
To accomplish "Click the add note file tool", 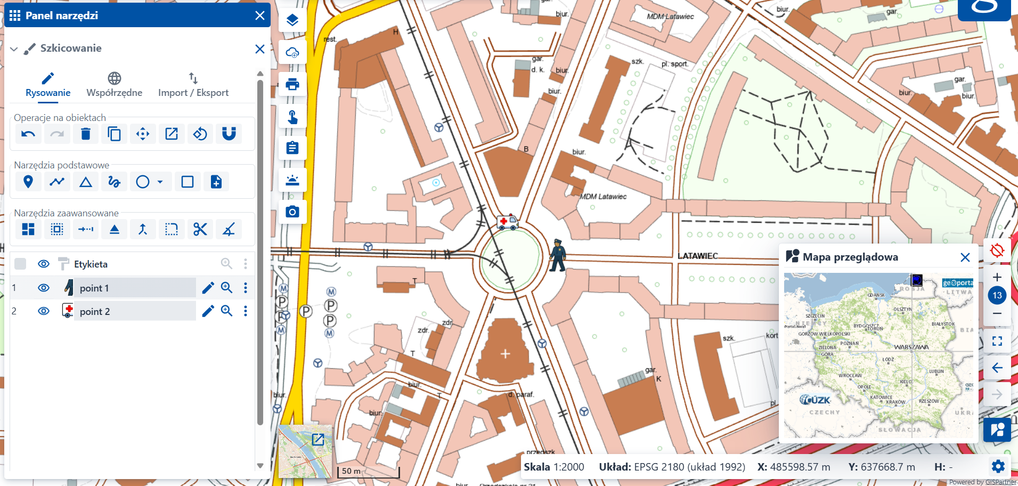I will [216, 182].
